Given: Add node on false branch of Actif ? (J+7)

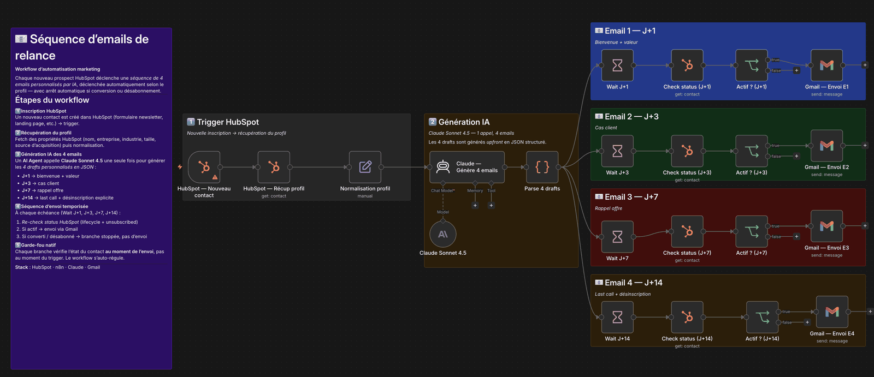Looking at the screenshot, I should click(x=796, y=237).
